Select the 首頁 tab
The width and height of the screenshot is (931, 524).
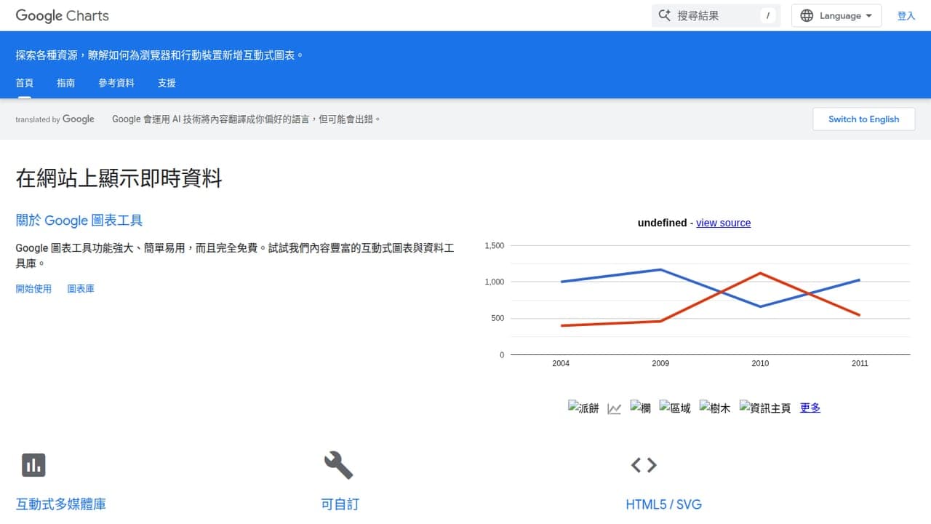(x=25, y=83)
